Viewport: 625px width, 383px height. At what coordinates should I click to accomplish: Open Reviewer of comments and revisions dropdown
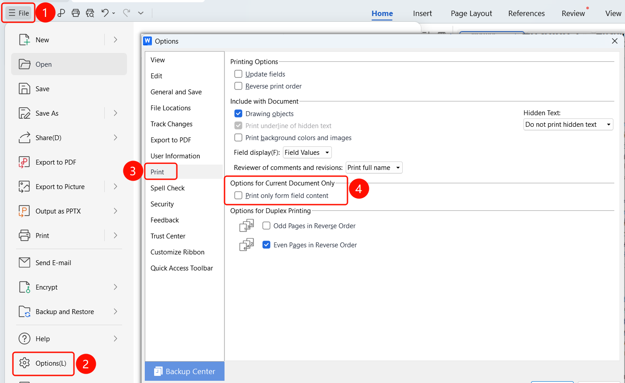coord(374,168)
